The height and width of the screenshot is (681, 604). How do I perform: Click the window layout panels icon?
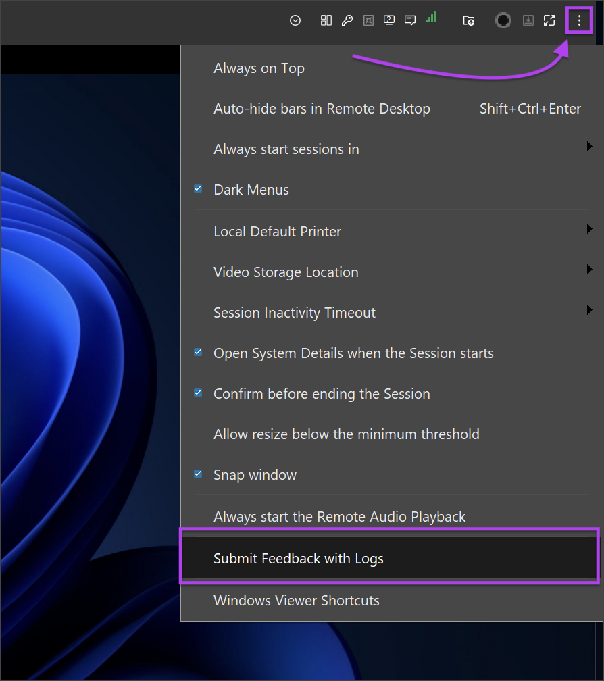(326, 20)
